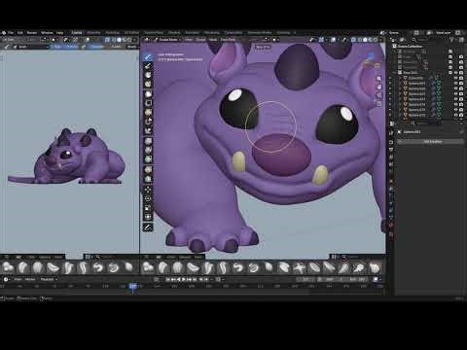Switch to the Layout workspace tab
Screen dimensions: 467x350
click(x=77, y=33)
